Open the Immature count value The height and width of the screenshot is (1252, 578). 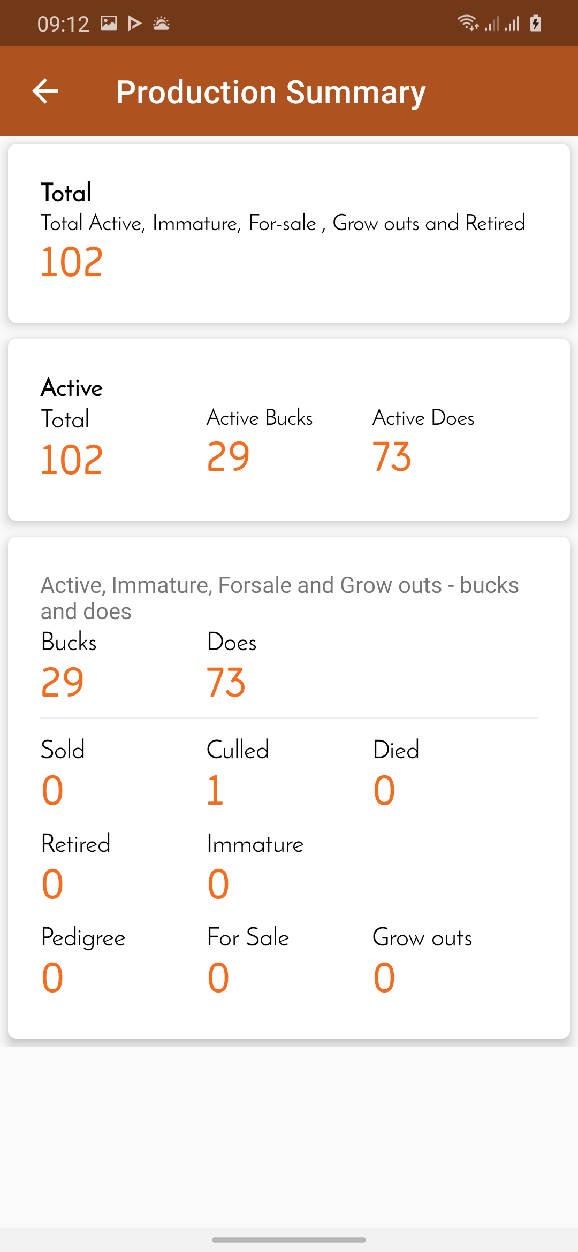pos(218,884)
